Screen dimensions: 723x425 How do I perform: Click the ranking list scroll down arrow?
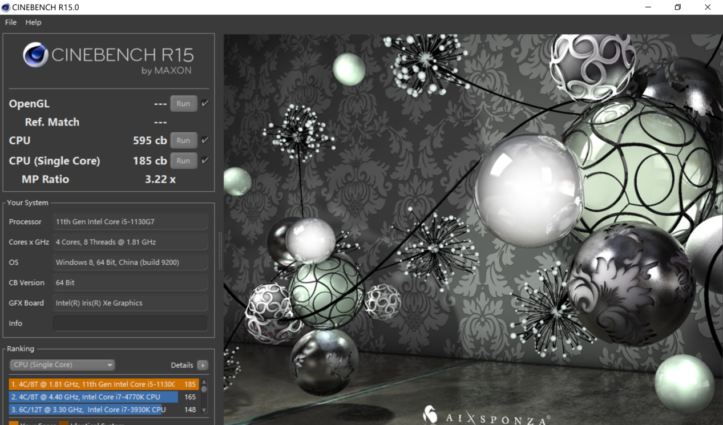[x=204, y=410]
